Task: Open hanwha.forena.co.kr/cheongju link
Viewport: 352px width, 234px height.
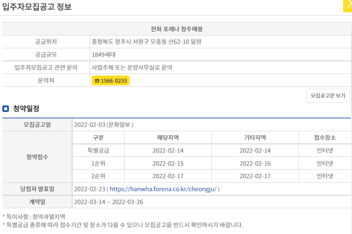Action: 163,189
